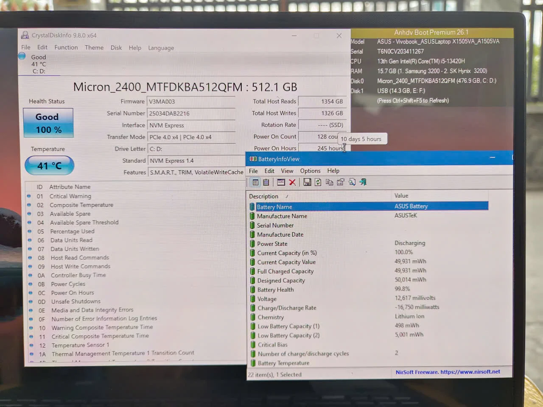543x407 pixels.
Task: Open the NirSoft Freeware website link
Action: (448, 372)
